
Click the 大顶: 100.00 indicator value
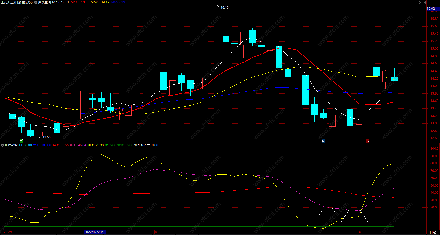[x=42, y=145]
